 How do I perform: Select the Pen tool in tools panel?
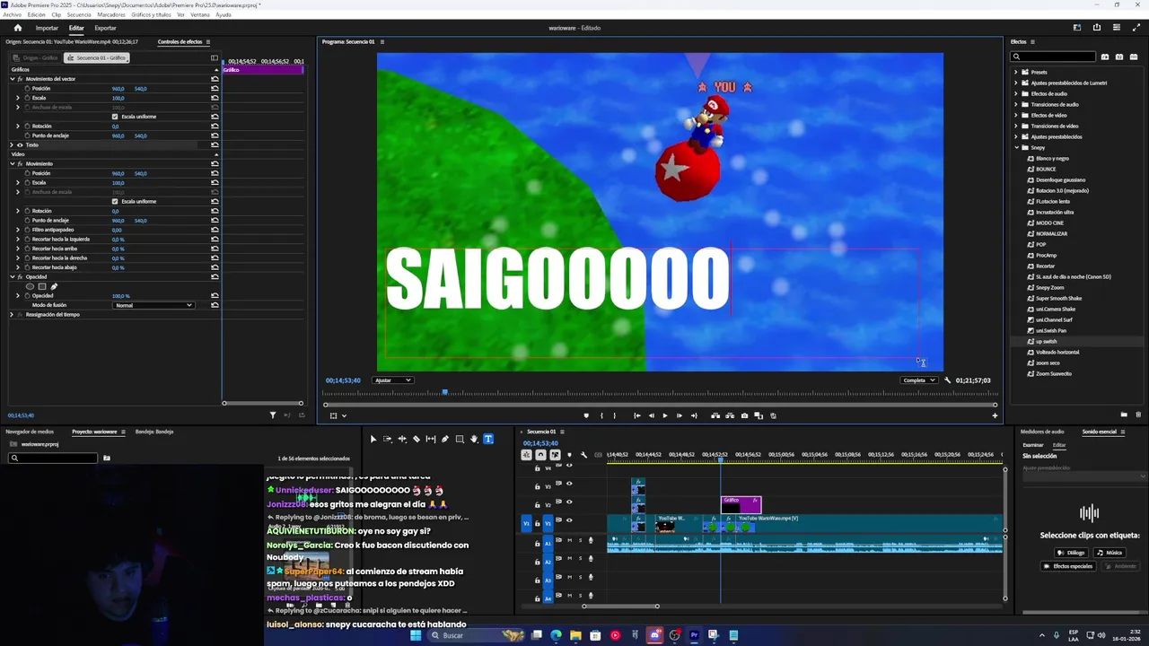click(445, 439)
